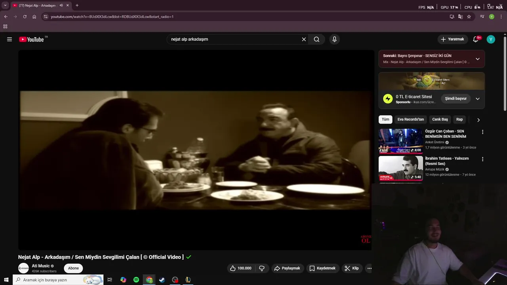This screenshot has width=507, height=285.
Task: Subscribe with the Abone button
Action: pos(73,268)
